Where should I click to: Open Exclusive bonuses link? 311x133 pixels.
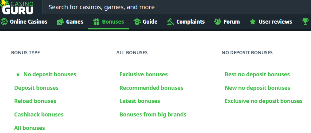coord(144,74)
